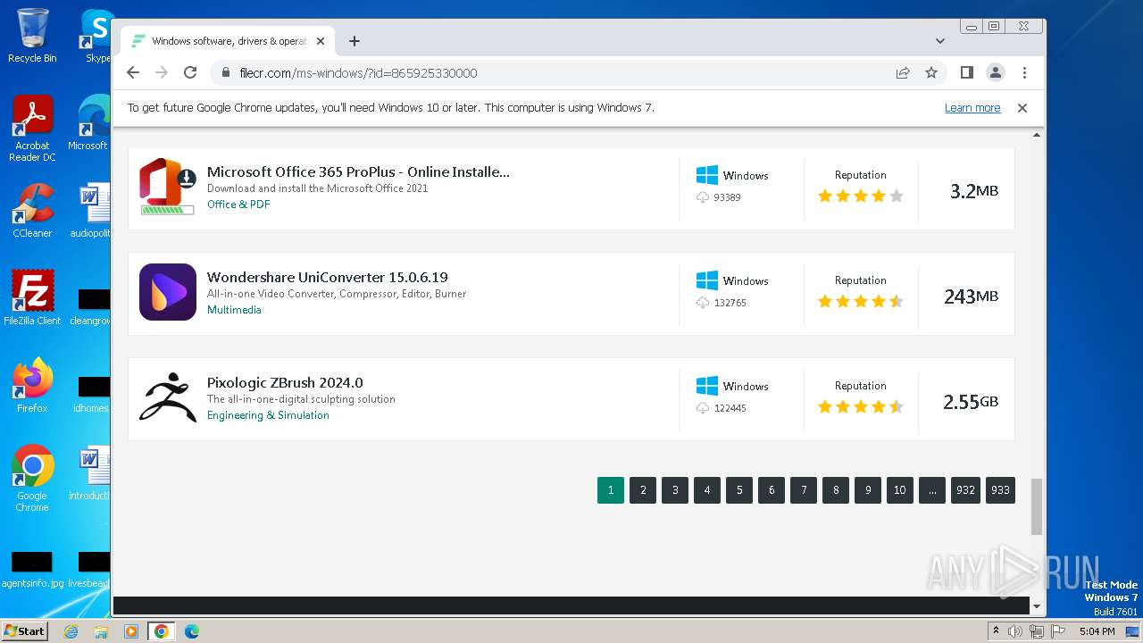Go to last page 933
This screenshot has width=1143, height=643.
tap(1000, 490)
